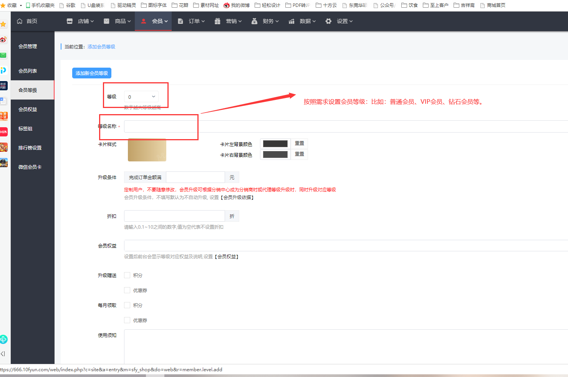Pick the 卡片左背景颜色 swatch
568x377 pixels.
[x=275, y=144]
